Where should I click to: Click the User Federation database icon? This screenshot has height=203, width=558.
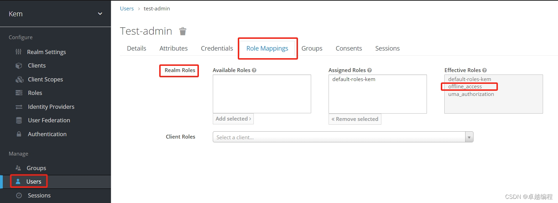click(x=19, y=120)
